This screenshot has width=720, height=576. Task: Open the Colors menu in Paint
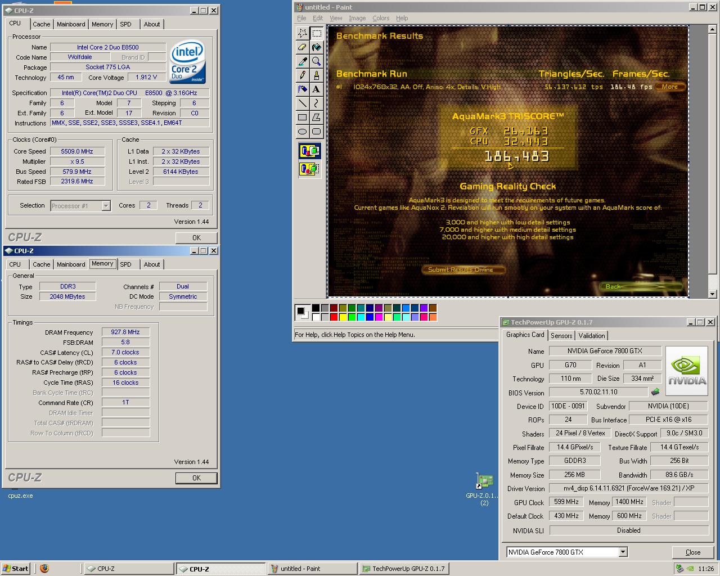pyautogui.click(x=381, y=18)
